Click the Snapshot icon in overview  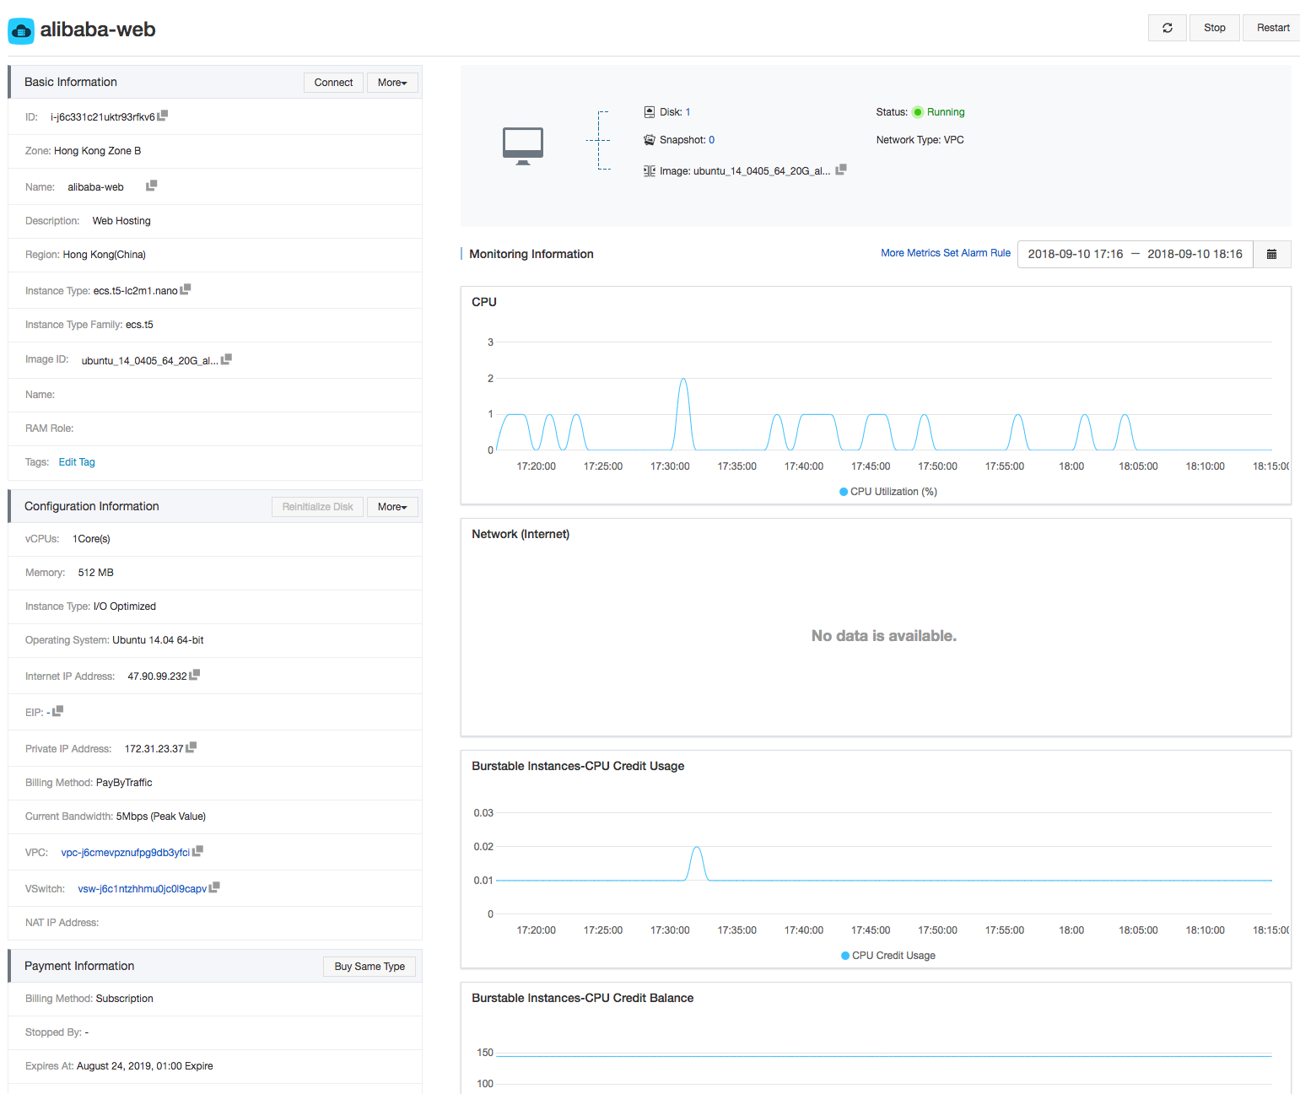click(650, 140)
